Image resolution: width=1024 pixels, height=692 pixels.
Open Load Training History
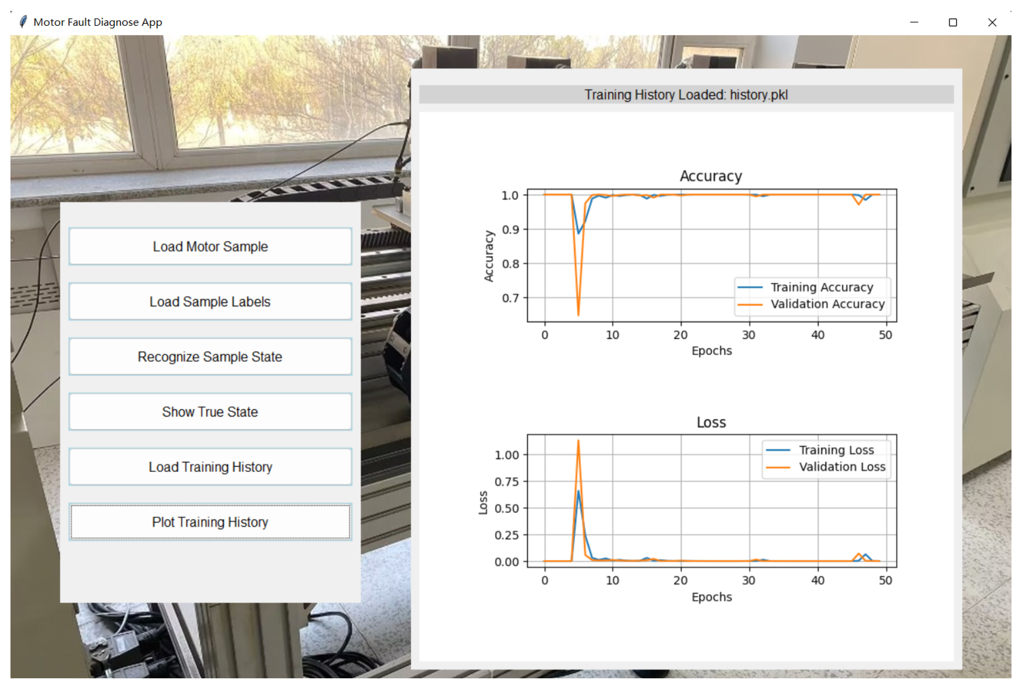(x=210, y=467)
